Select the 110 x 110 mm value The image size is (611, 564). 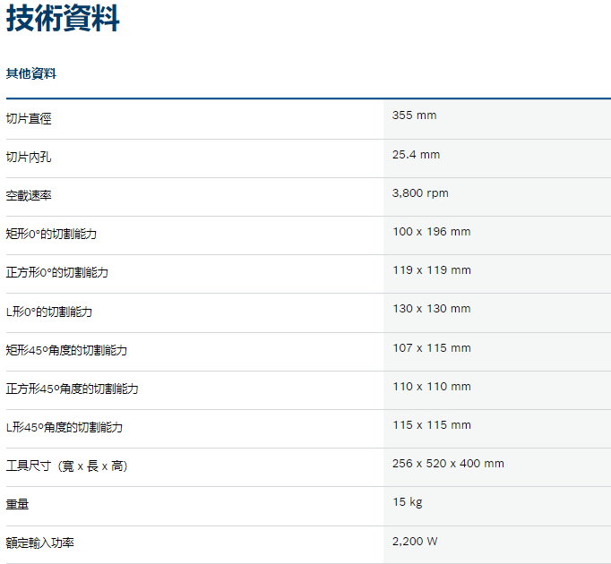(431, 386)
